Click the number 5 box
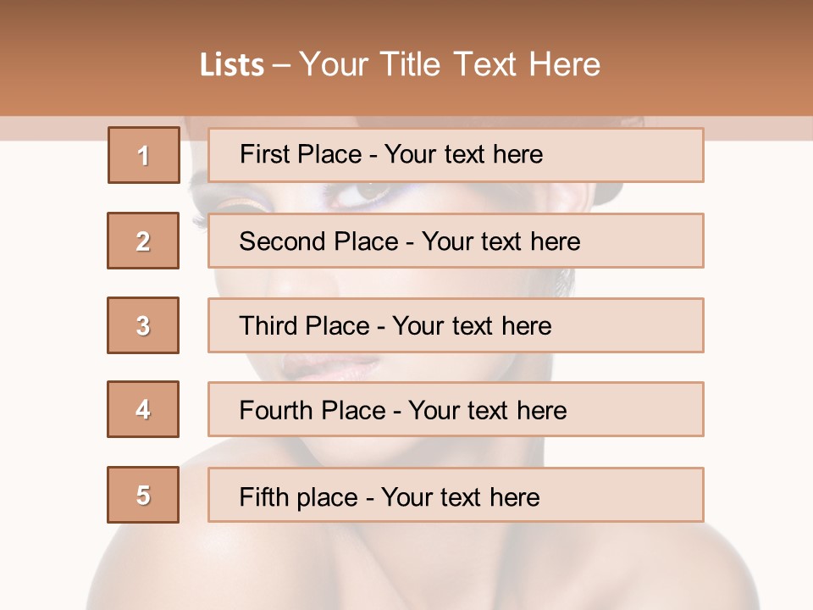813x610 pixels. pyautogui.click(x=143, y=495)
